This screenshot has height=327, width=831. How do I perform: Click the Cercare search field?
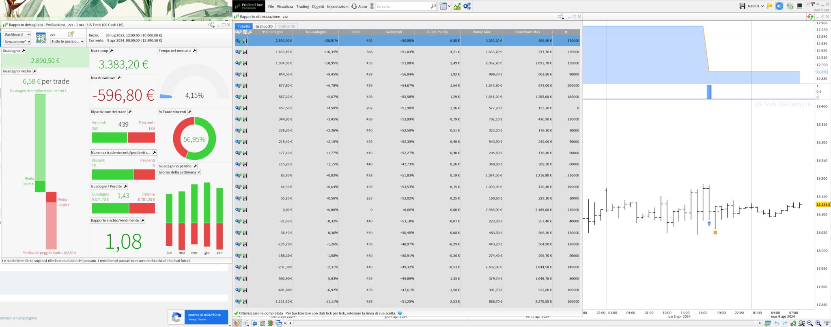(402, 6)
